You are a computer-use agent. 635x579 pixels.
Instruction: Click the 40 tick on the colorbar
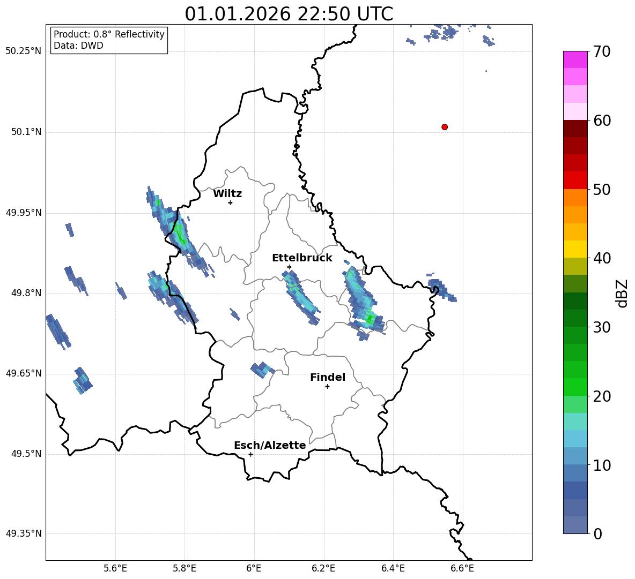click(601, 258)
